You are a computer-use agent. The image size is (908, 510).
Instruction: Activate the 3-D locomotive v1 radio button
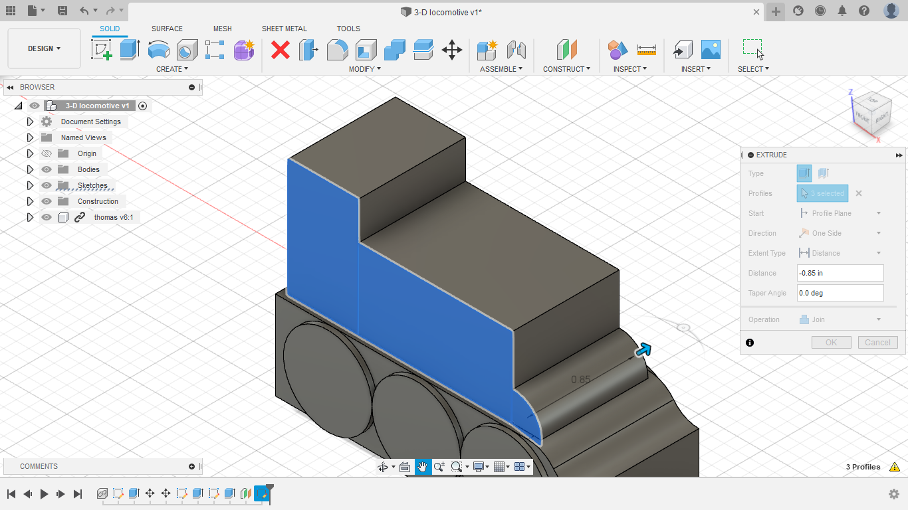(142, 106)
